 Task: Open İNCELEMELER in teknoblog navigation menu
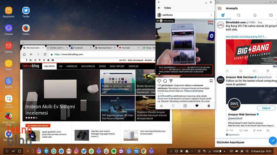88,66
